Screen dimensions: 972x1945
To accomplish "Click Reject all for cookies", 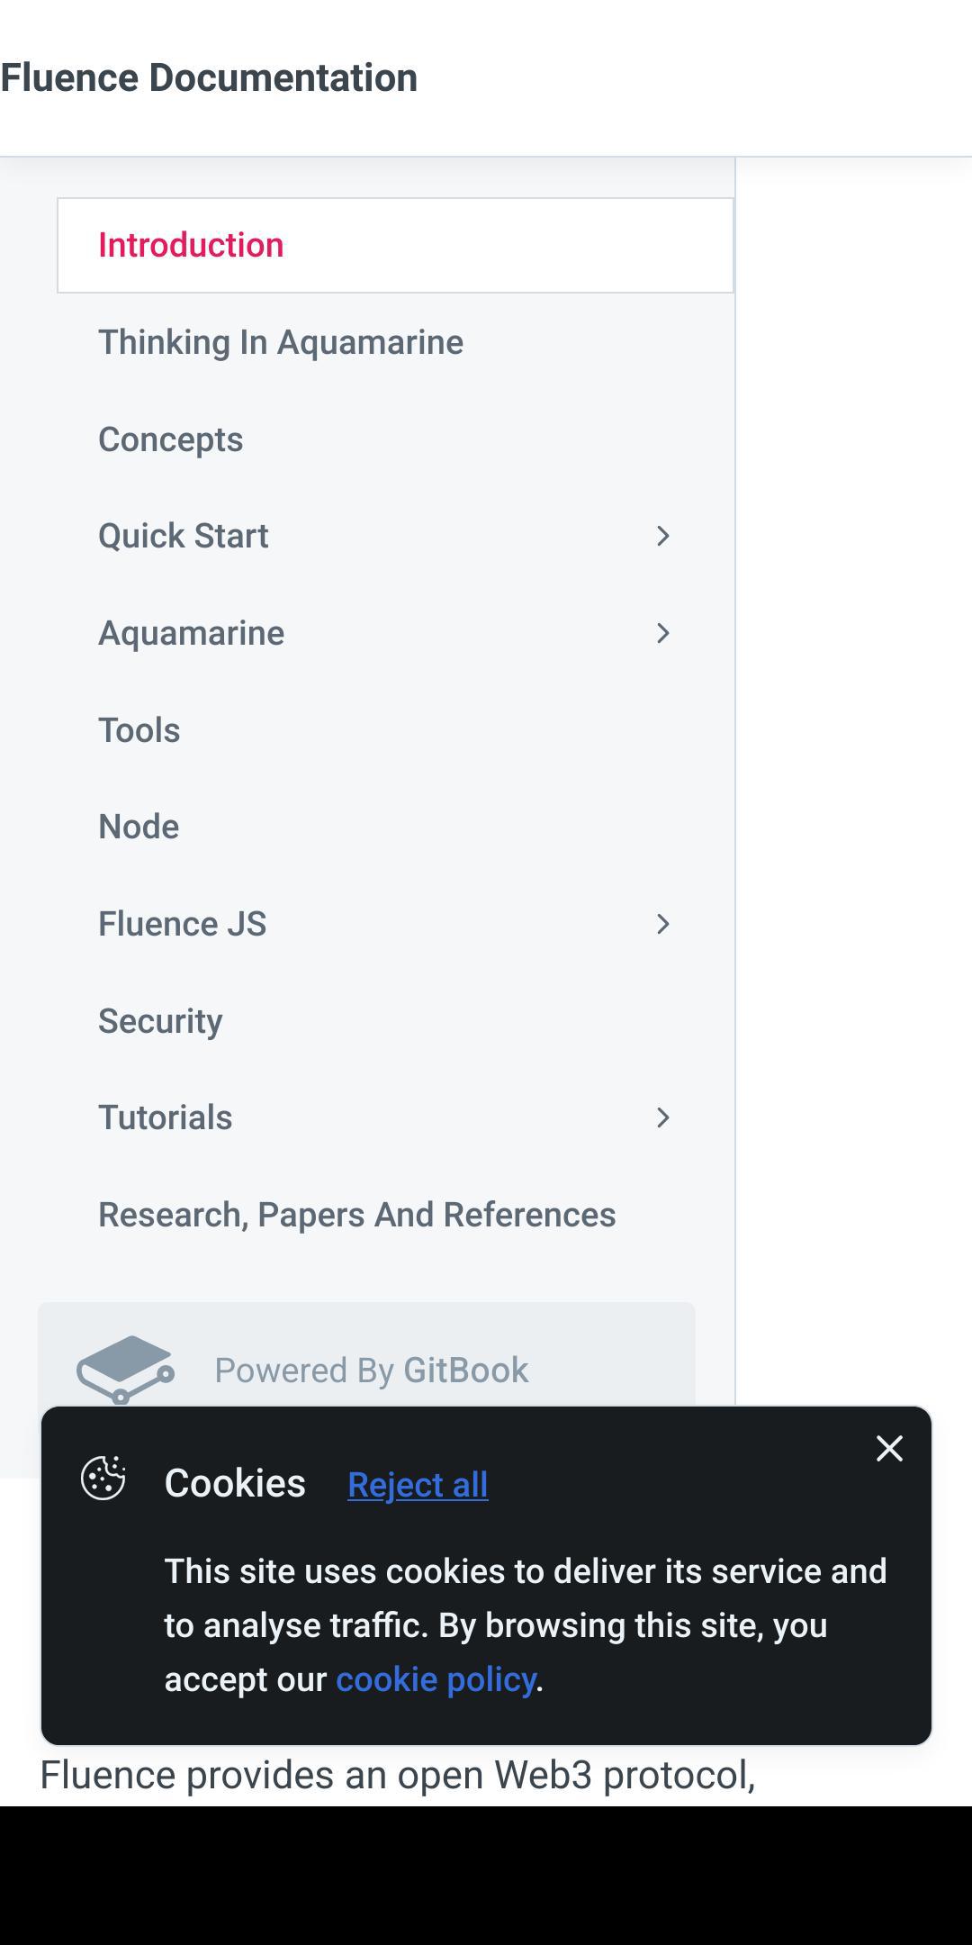I will (417, 1485).
